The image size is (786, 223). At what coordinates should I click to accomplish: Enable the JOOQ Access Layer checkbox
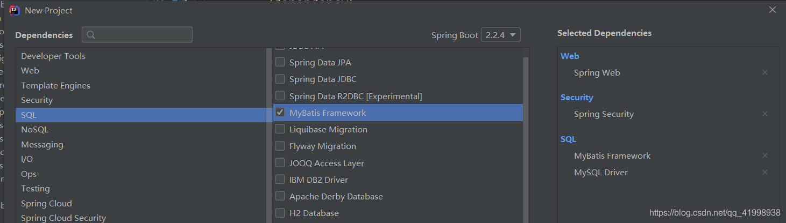point(280,163)
